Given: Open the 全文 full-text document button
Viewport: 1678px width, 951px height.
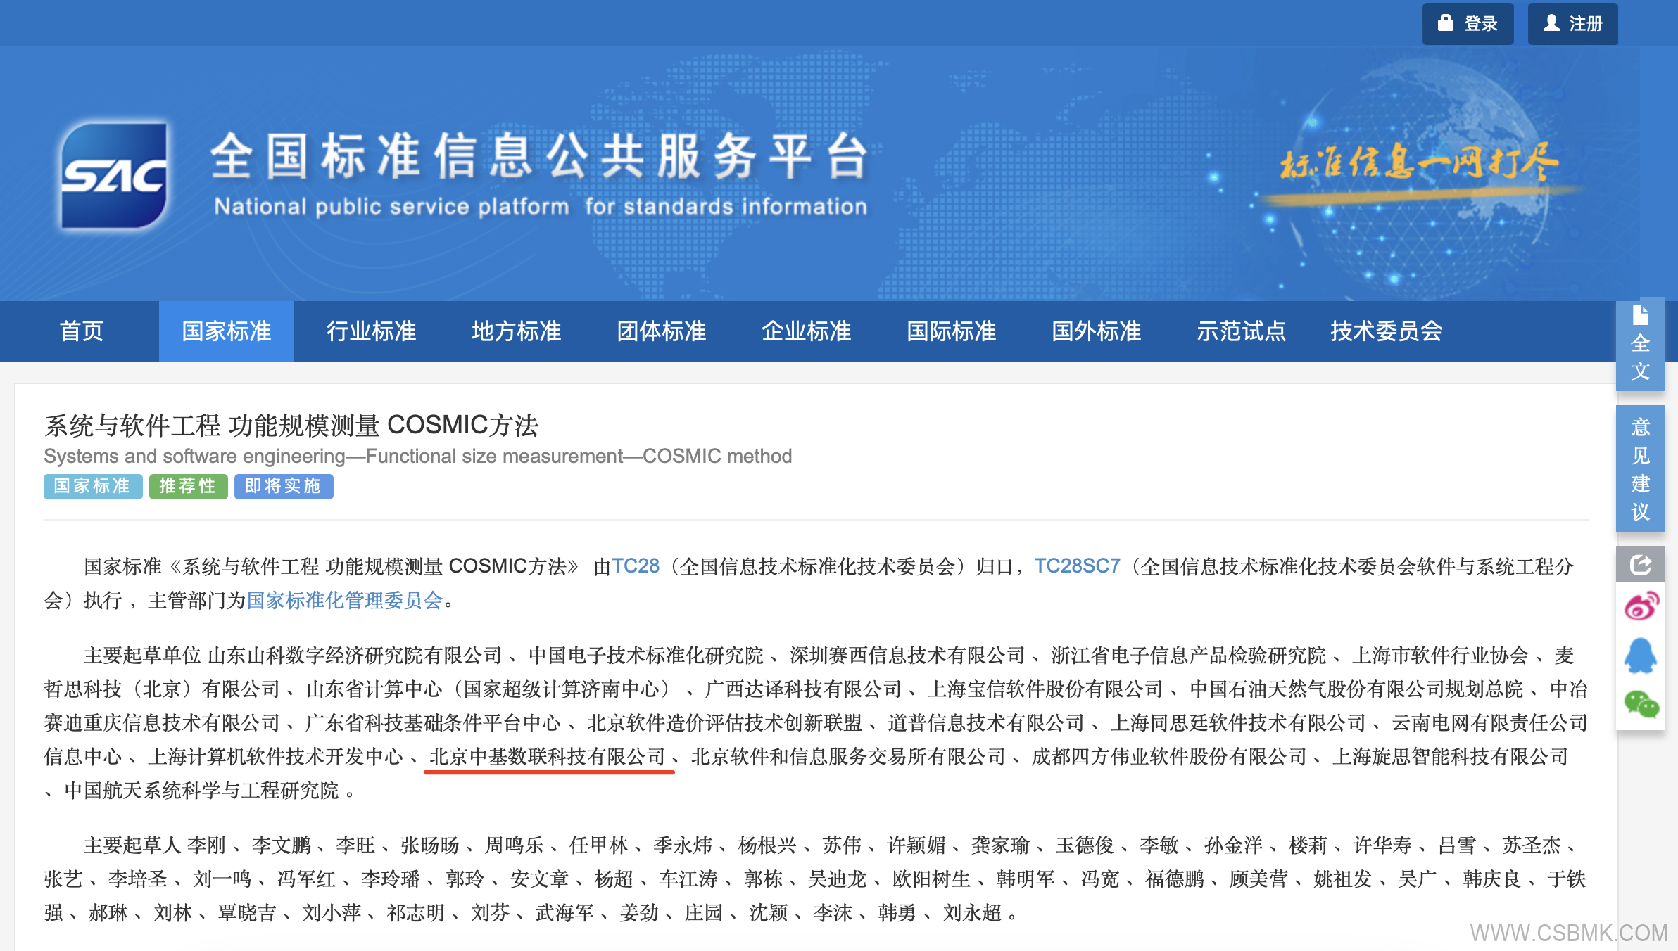Looking at the screenshot, I should 1641,345.
